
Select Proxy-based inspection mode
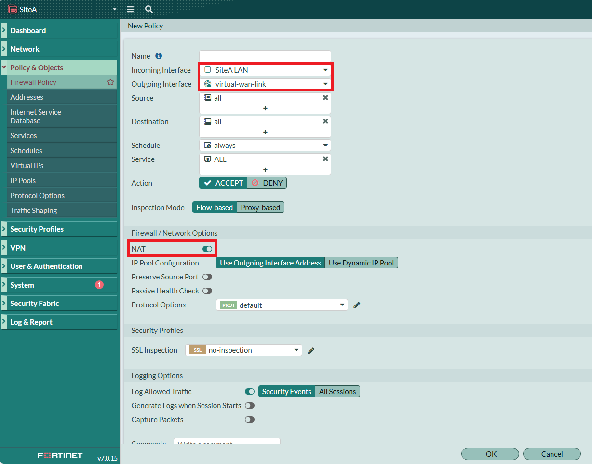click(x=260, y=208)
